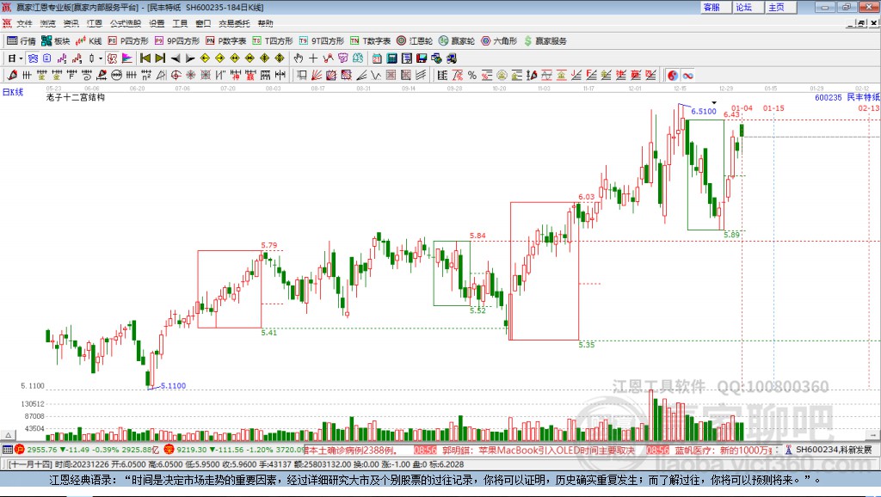Open the 板块 sector view
Image resolution: width=881 pixels, height=497 pixels.
(x=55, y=41)
